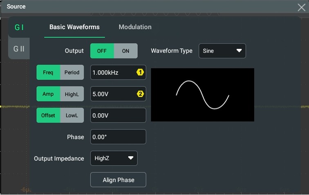Edit the 0.00V offset value field
This screenshot has width=309, height=195.
point(118,115)
